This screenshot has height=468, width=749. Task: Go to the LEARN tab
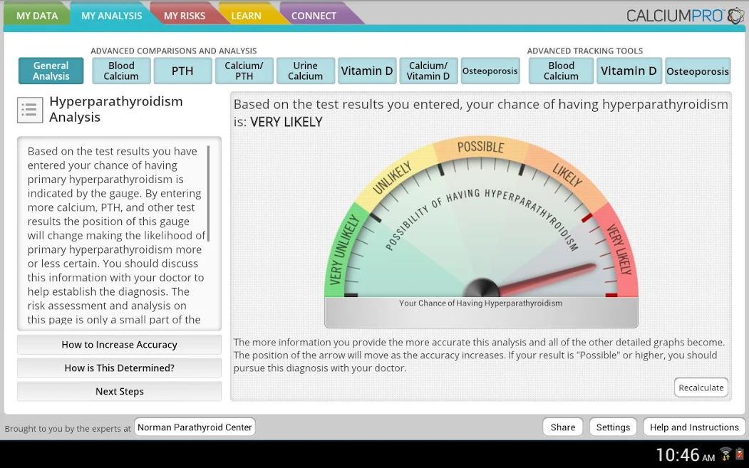coord(246,16)
